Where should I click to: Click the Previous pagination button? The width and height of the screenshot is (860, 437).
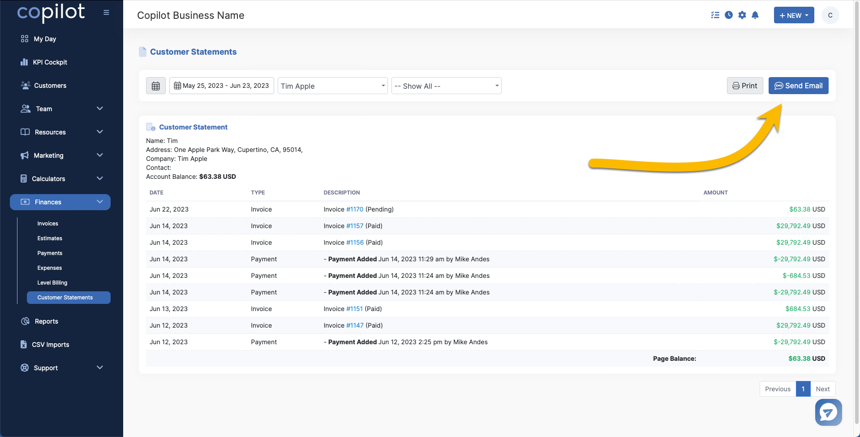778,389
